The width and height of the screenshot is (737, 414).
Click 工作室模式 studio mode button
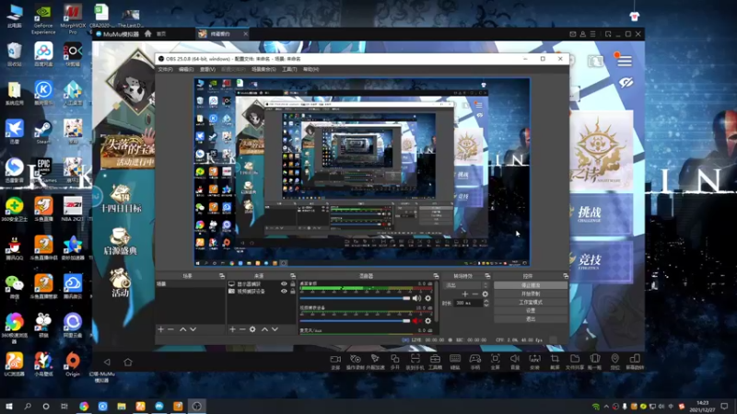coord(531,303)
